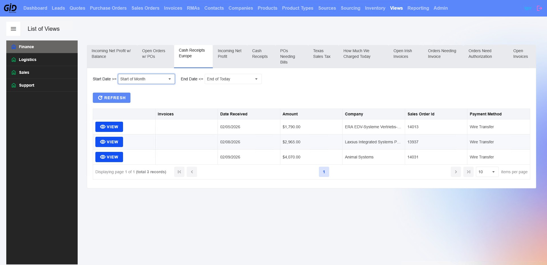This screenshot has height=265, width=547.
Task: Switch to Open Orders w/ POs tab
Action: tap(156, 56)
